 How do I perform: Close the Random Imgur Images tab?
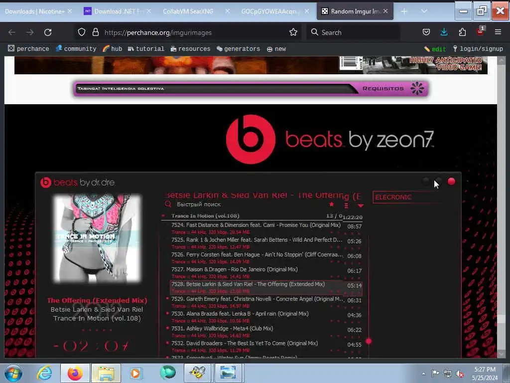pos(385,11)
